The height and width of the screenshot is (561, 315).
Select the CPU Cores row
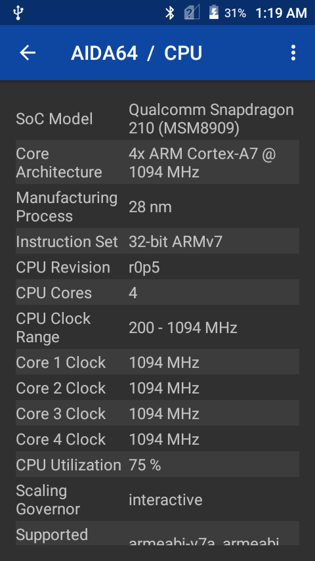[157, 293]
